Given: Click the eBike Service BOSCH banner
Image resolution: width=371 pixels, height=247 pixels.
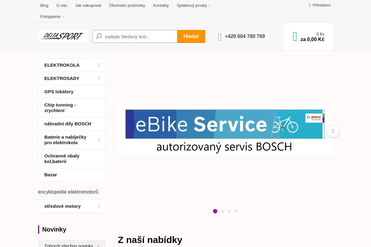Looking at the screenshot, I should 225,131.
